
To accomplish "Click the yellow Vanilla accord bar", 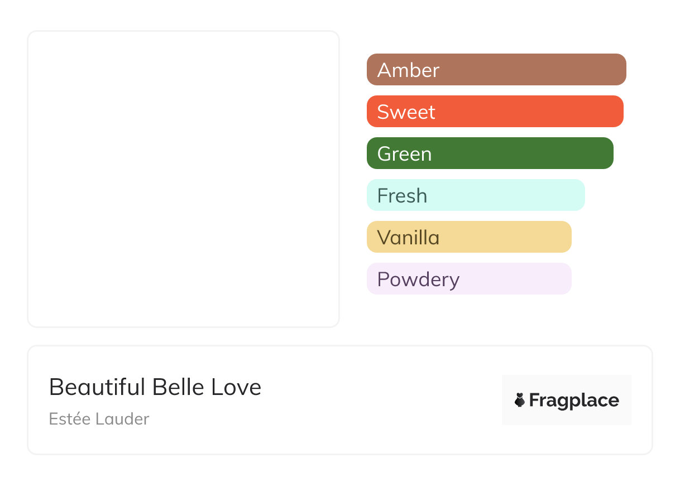I will [x=502, y=237].
